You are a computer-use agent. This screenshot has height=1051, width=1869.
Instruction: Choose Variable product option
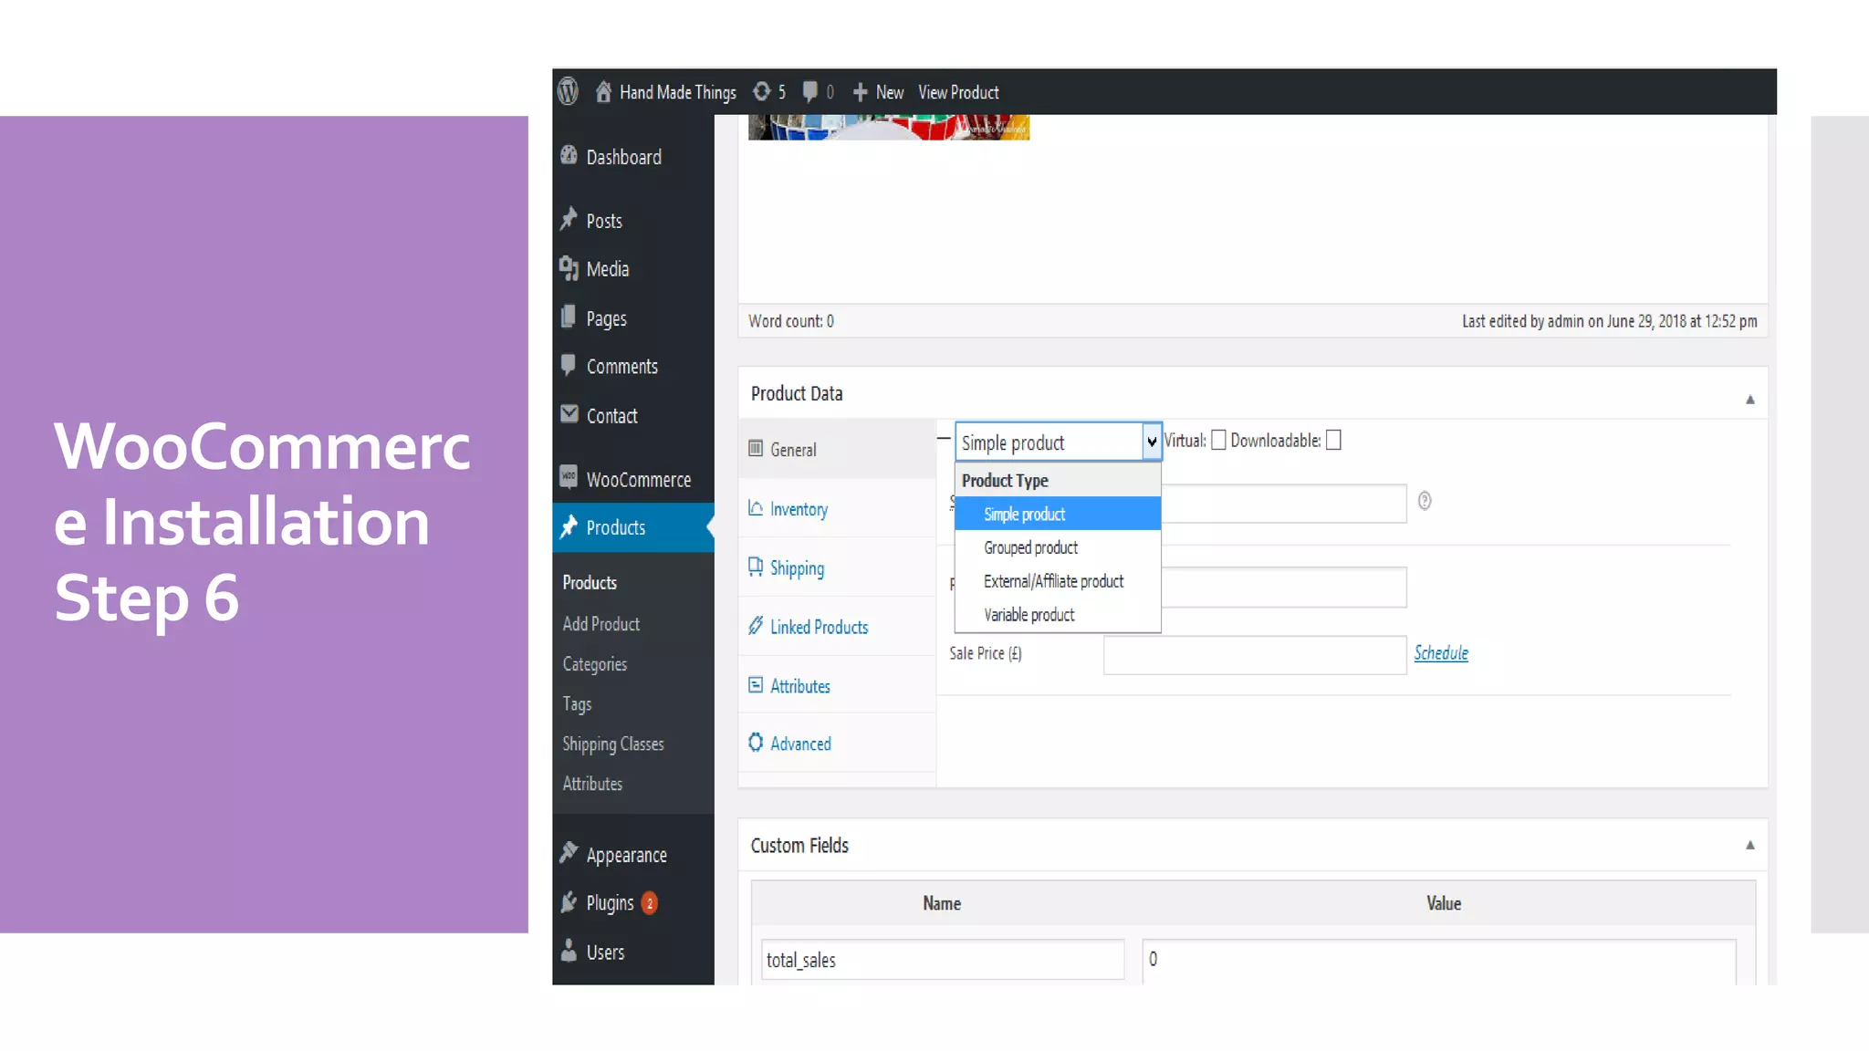click(x=1028, y=615)
